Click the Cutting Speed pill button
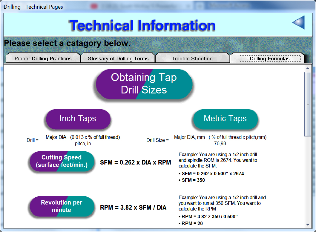The width and height of the screenshot is (316, 232). point(62,161)
